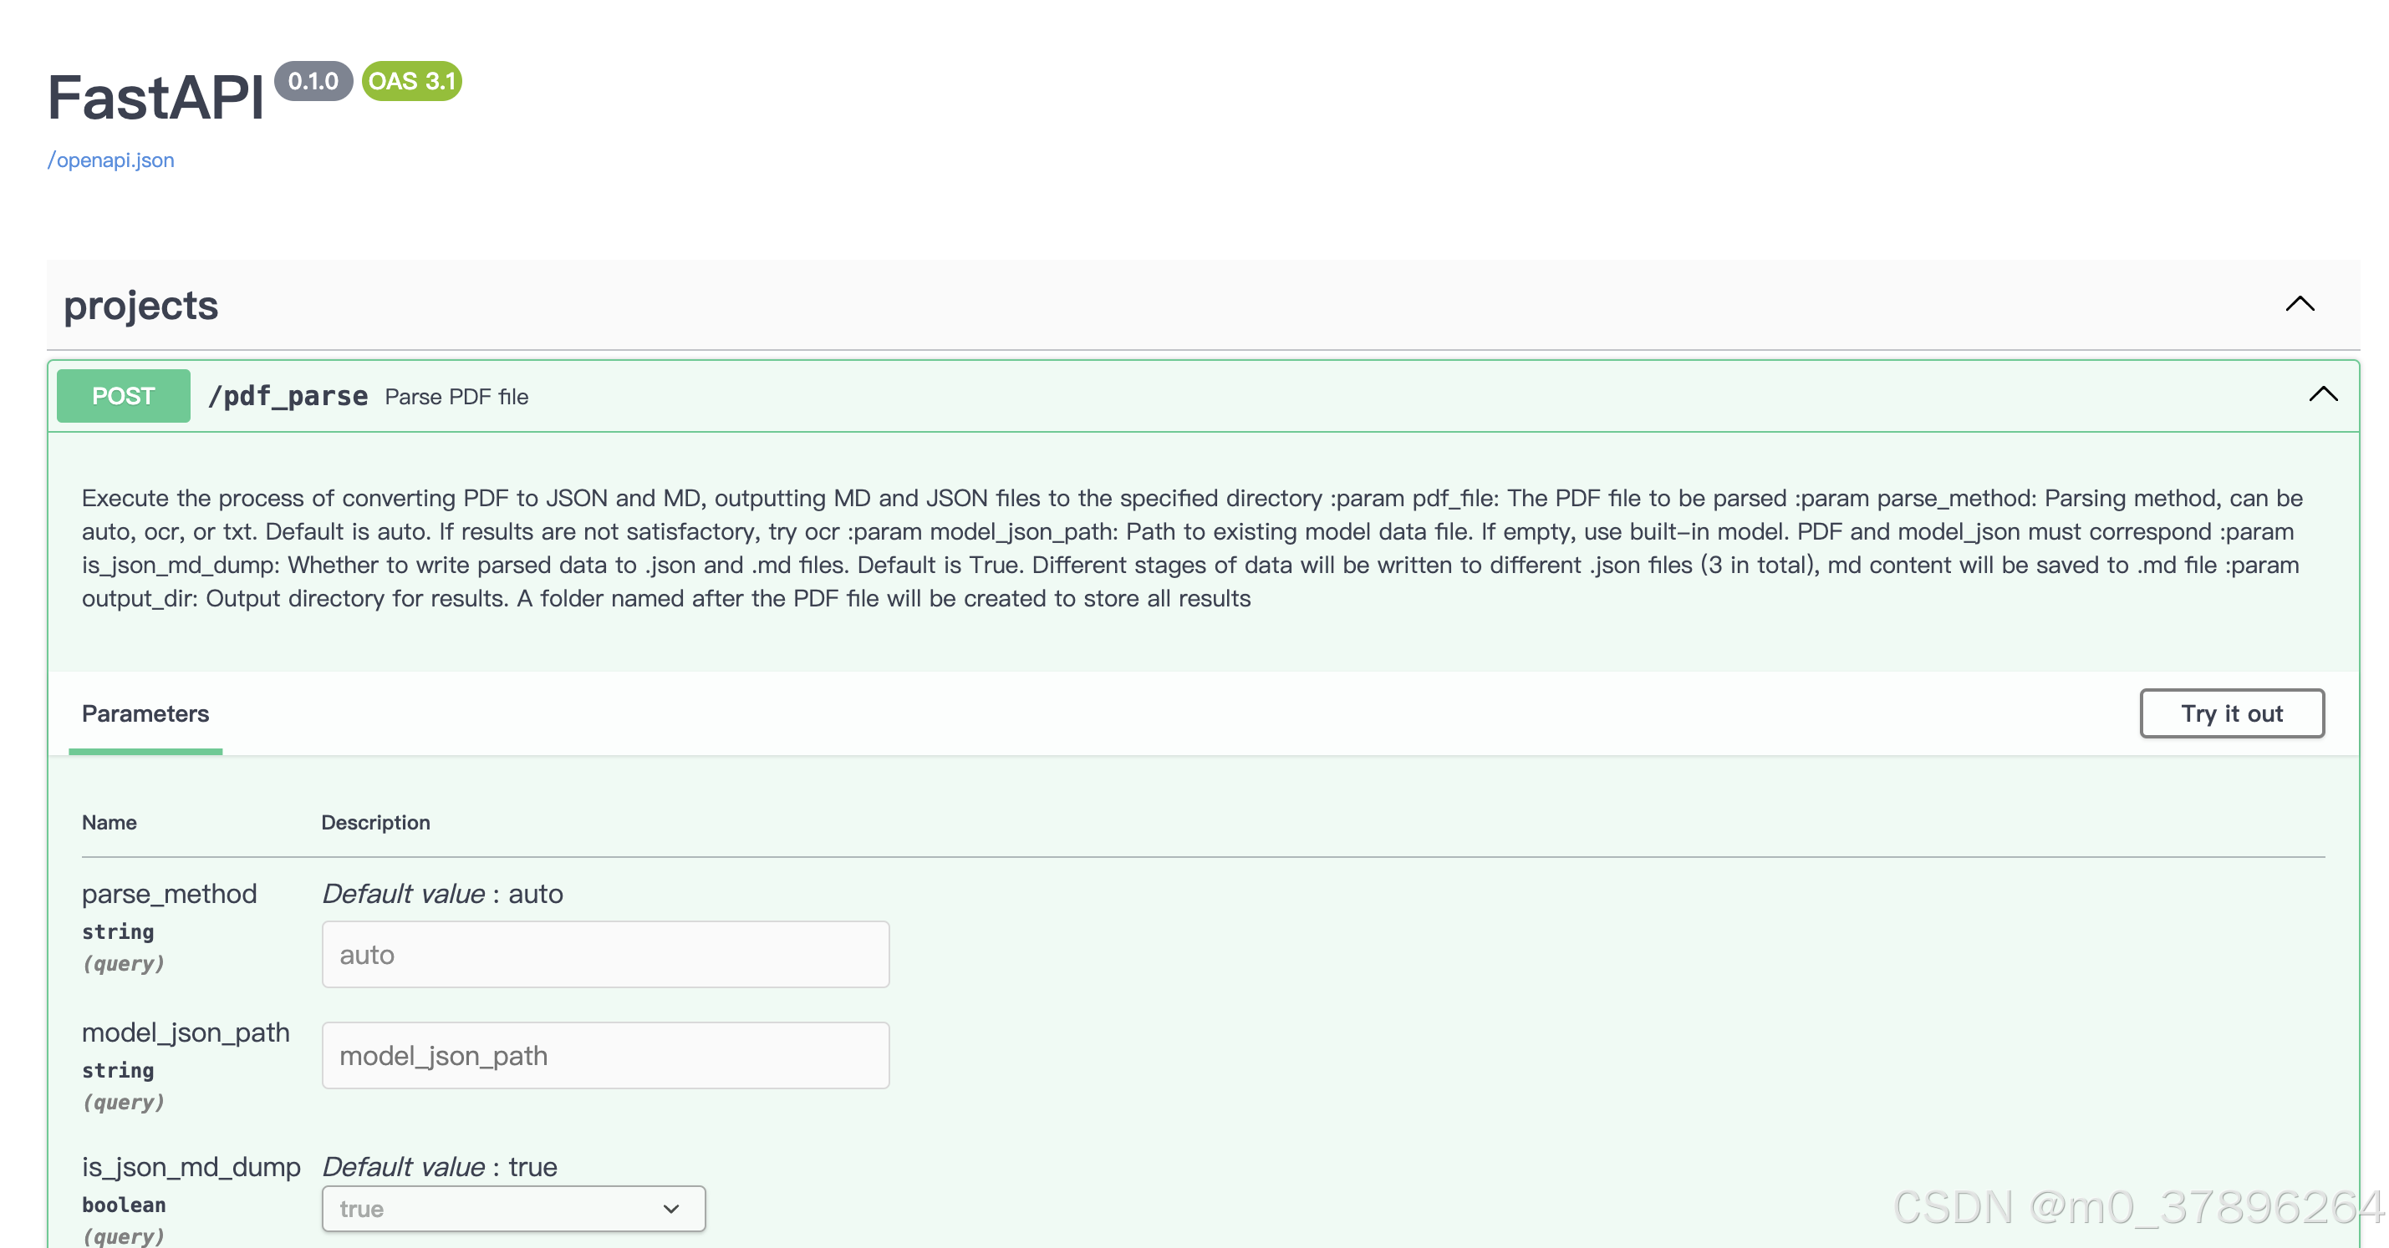Click the Description column header
The image size is (2389, 1248).
point(375,822)
